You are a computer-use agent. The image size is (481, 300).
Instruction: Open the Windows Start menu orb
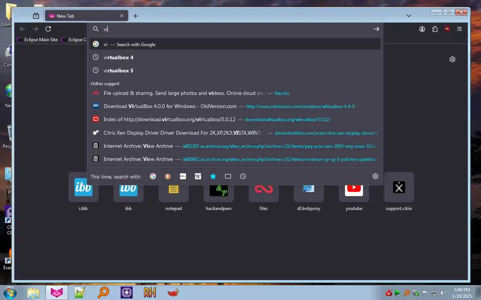pyautogui.click(x=10, y=292)
